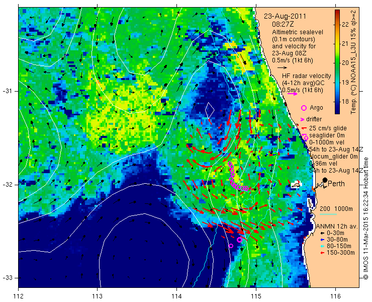Image resolution: width=372 pixels, height=302 pixels.
Task: Click the 21 tick on the colour bar
Action: click(x=345, y=44)
